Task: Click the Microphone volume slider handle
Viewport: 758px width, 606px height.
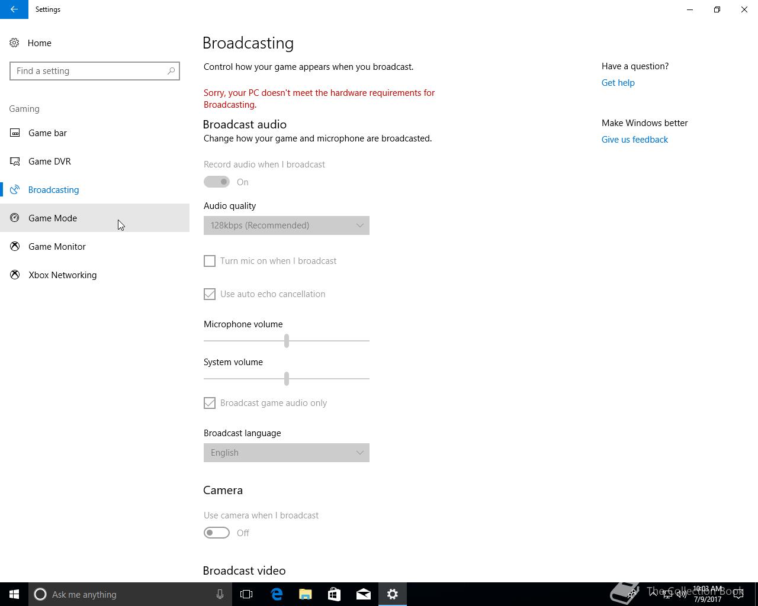Action: point(287,341)
